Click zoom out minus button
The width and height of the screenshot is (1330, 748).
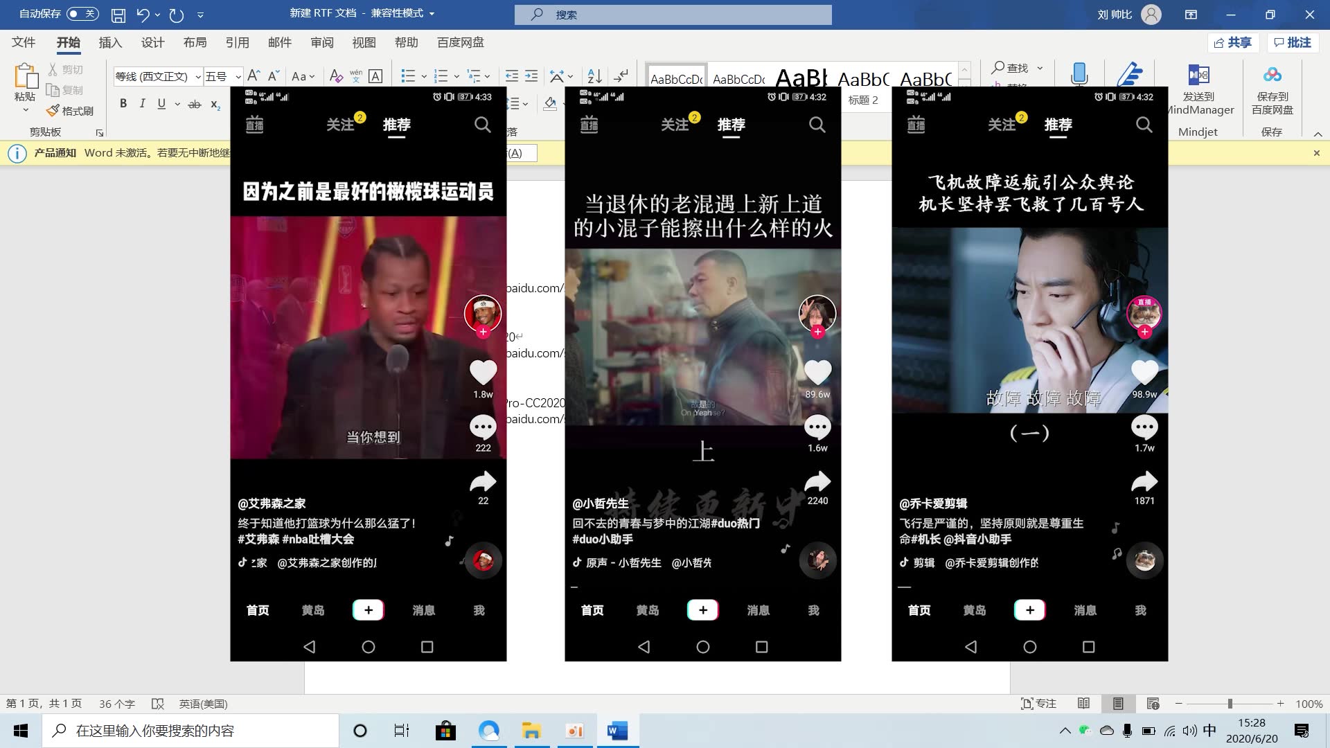[1178, 704]
